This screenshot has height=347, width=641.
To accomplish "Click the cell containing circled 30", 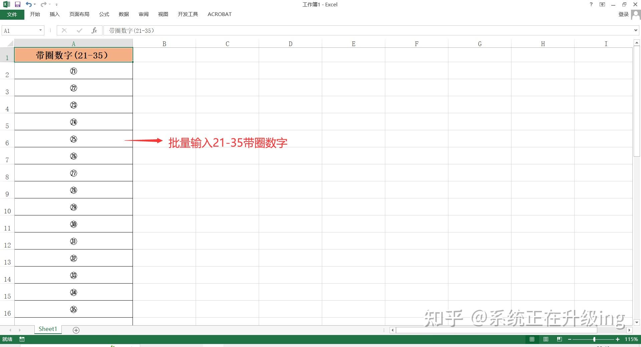I will click(73, 224).
